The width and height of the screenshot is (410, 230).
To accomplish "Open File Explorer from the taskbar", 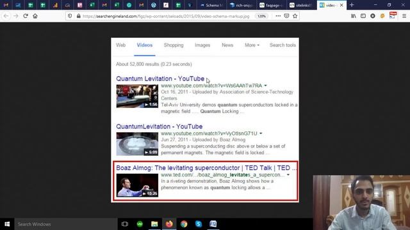I will [x=154, y=224].
